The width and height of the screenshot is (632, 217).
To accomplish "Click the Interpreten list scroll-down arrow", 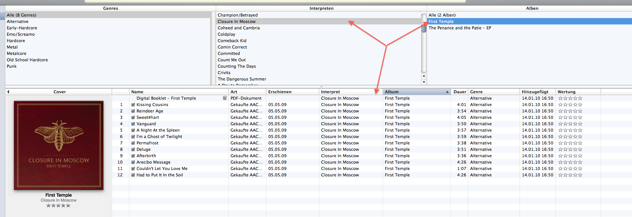I will (x=424, y=82).
